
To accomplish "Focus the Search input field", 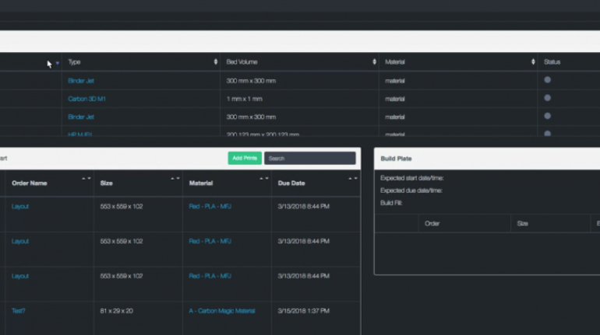I will [309, 159].
